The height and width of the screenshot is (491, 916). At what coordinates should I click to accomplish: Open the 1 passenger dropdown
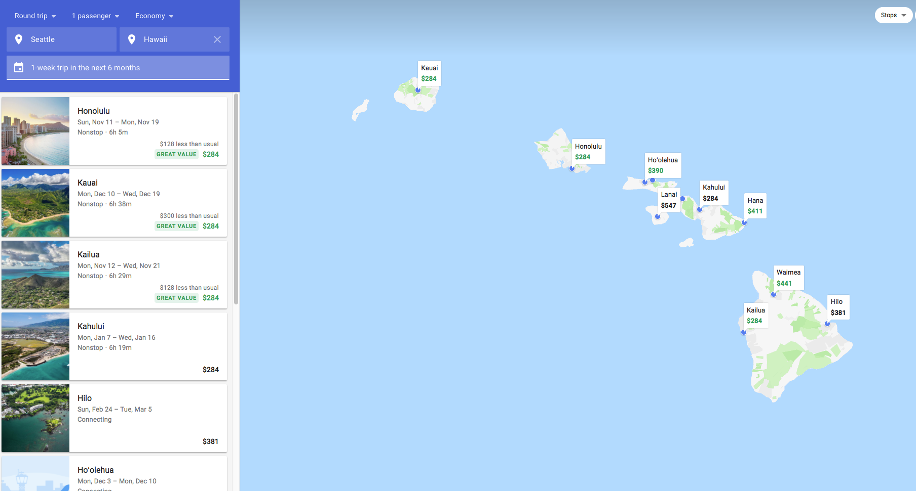coord(95,16)
